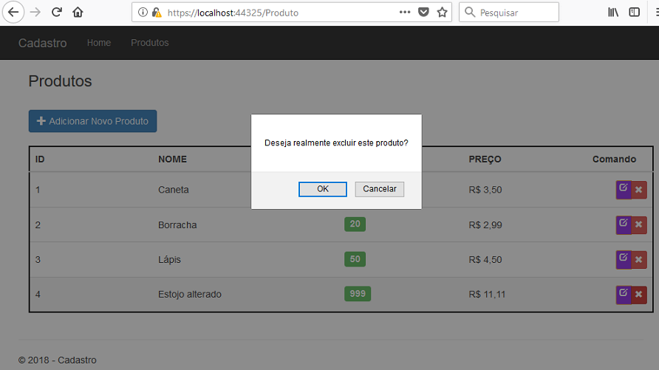The image size is (659, 370).
Task: Edit the Borracha product with purple icon
Action: (x=624, y=225)
